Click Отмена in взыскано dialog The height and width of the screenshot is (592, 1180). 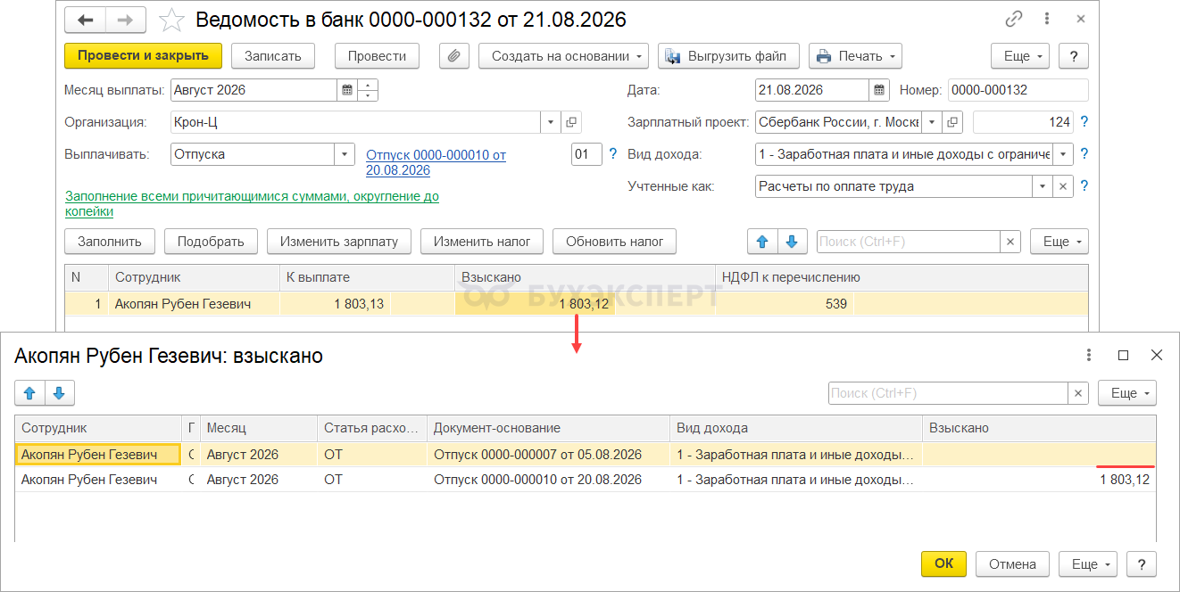click(1012, 563)
